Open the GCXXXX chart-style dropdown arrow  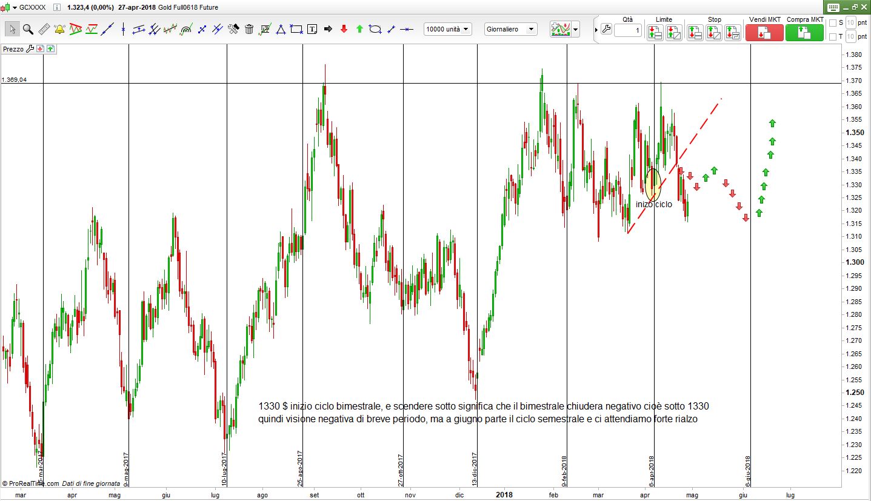(15, 8)
